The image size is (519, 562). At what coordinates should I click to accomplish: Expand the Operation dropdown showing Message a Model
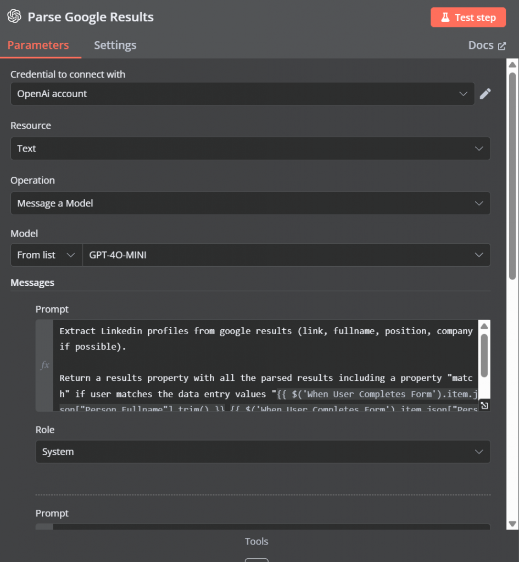click(250, 203)
